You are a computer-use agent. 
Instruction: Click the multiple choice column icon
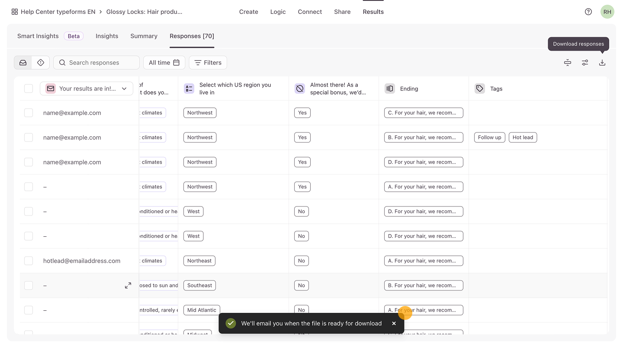click(189, 89)
